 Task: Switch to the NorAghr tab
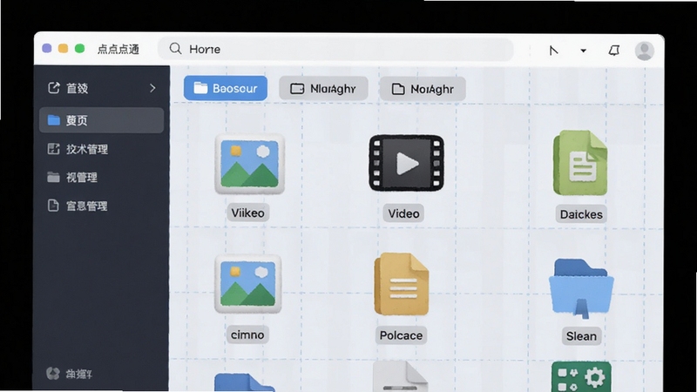pyautogui.click(x=423, y=89)
